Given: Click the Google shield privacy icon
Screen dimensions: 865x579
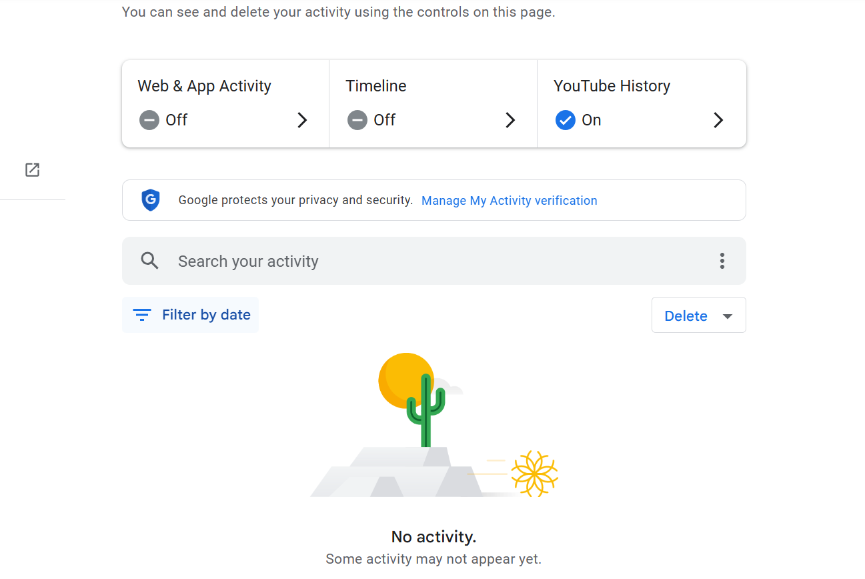Looking at the screenshot, I should [x=151, y=200].
